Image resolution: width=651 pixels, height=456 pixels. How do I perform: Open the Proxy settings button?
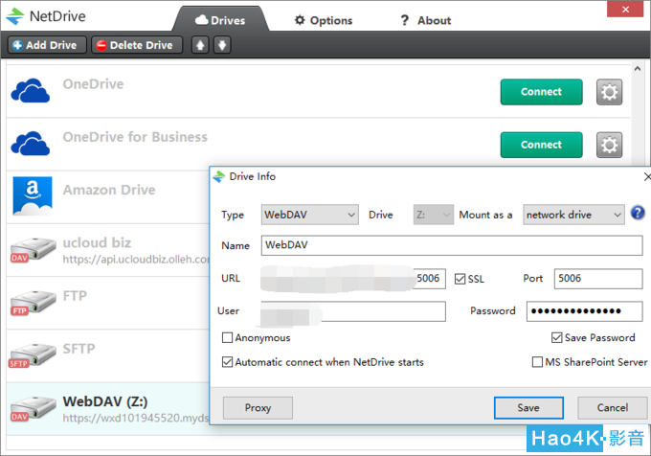[258, 408]
